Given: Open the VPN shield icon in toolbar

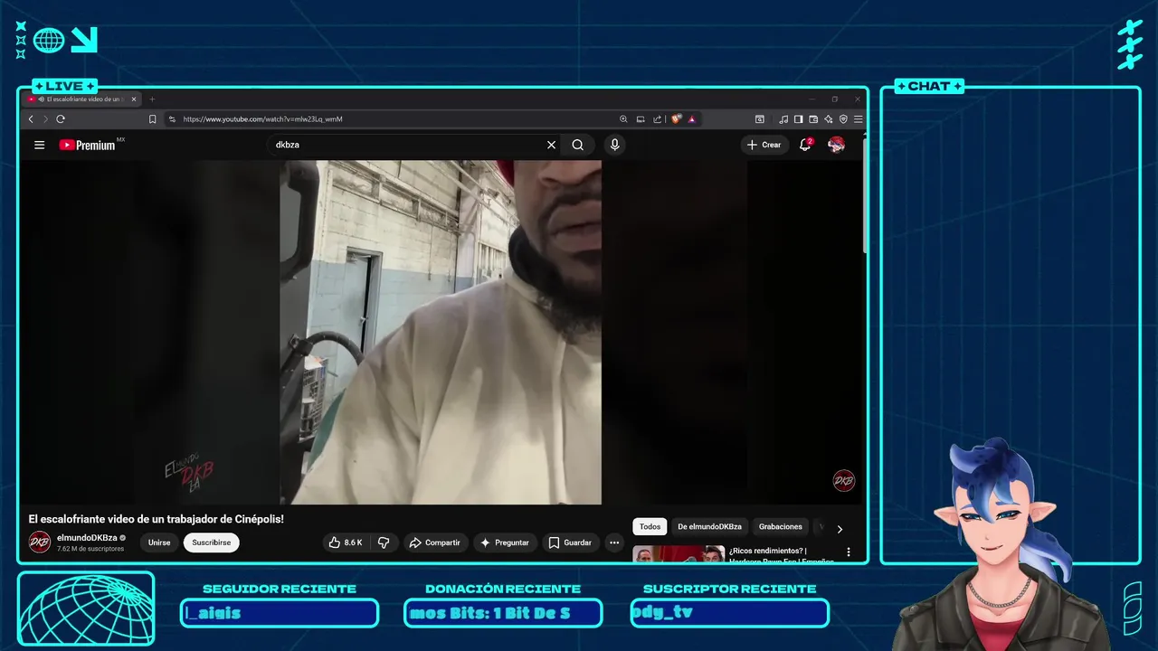Looking at the screenshot, I should (x=843, y=119).
